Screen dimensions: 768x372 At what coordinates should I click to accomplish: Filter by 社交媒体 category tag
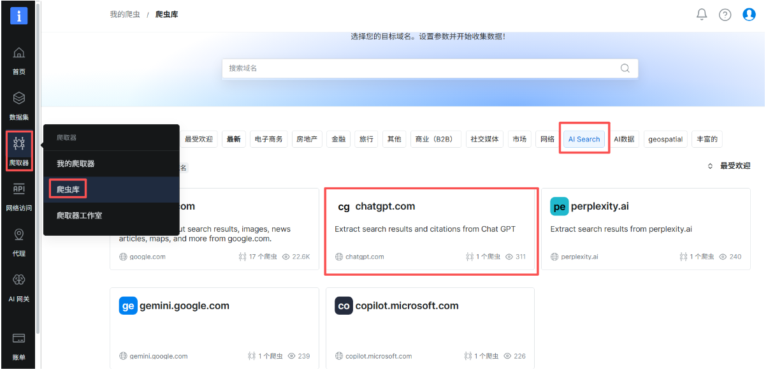click(x=484, y=139)
